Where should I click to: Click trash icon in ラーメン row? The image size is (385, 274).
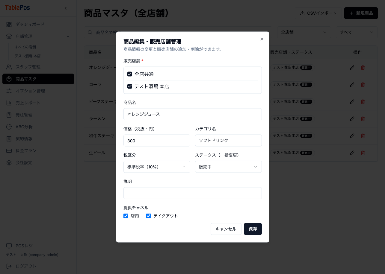363,119
